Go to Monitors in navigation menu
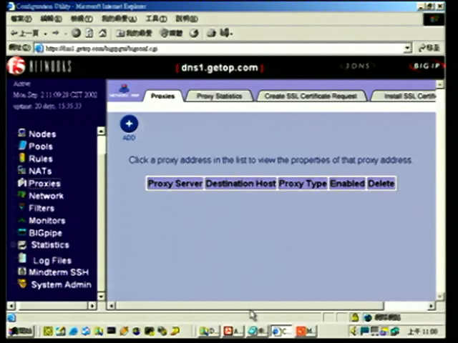The height and width of the screenshot is (343, 458). [x=47, y=221]
